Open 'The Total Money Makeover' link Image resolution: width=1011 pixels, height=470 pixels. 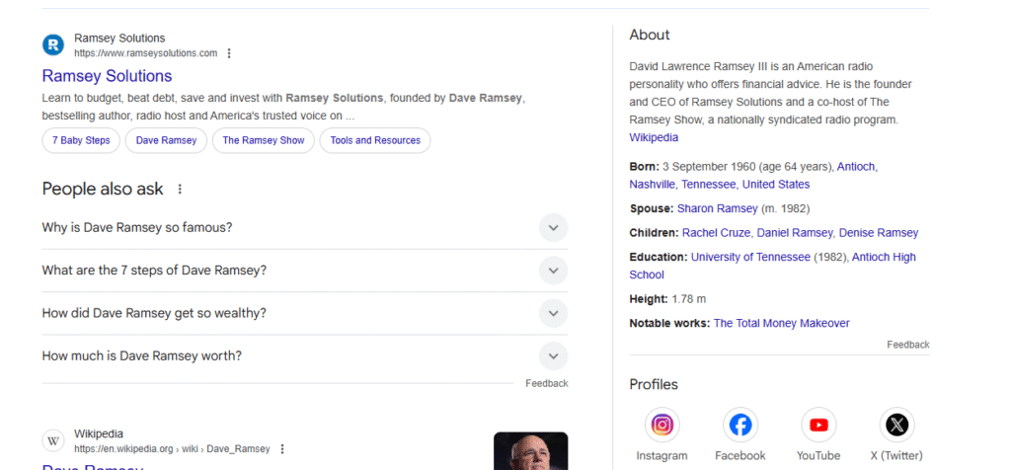click(x=782, y=324)
